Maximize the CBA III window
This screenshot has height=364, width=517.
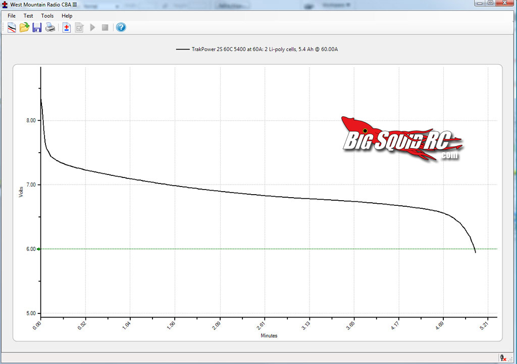(x=490, y=3)
